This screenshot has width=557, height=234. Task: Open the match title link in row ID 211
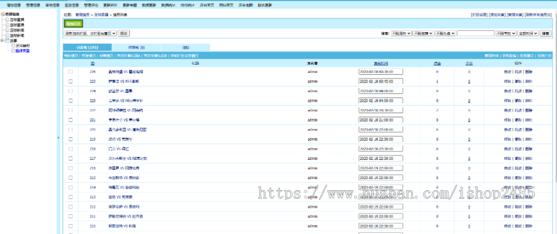126,216
